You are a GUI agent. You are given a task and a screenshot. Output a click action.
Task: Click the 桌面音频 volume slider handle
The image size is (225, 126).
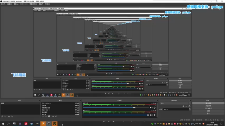134,108
